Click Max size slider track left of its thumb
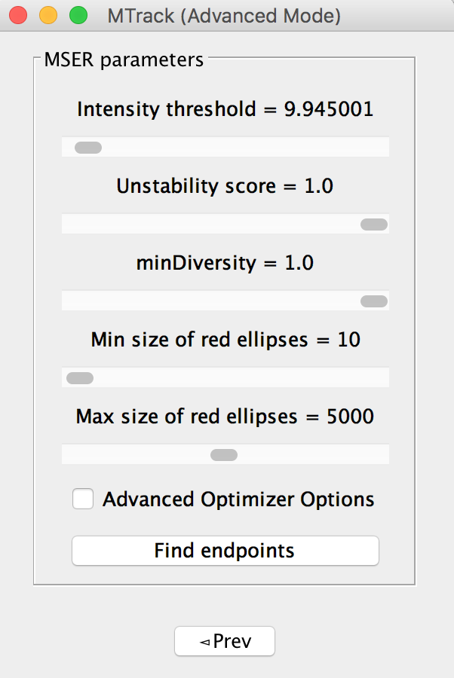Screen dimensions: 454x678 [136, 455]
